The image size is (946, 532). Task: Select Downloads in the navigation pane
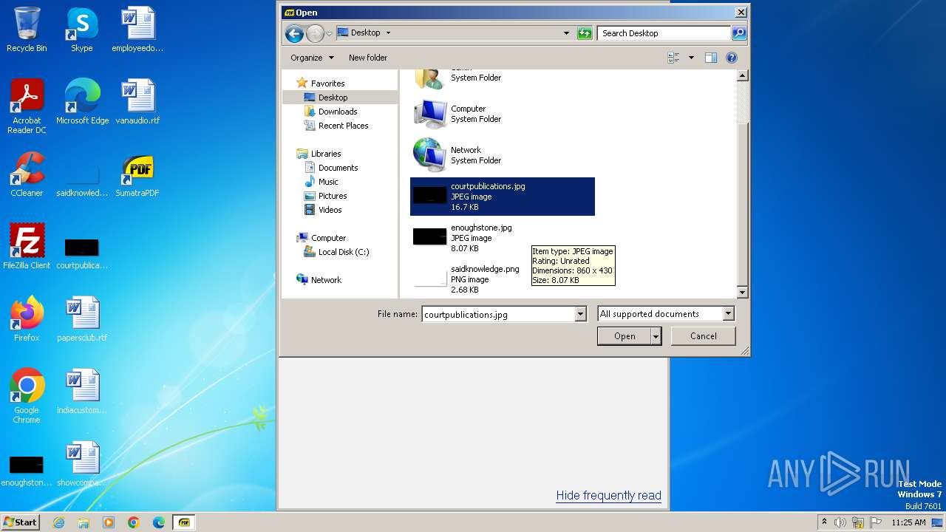coord(330,112)
